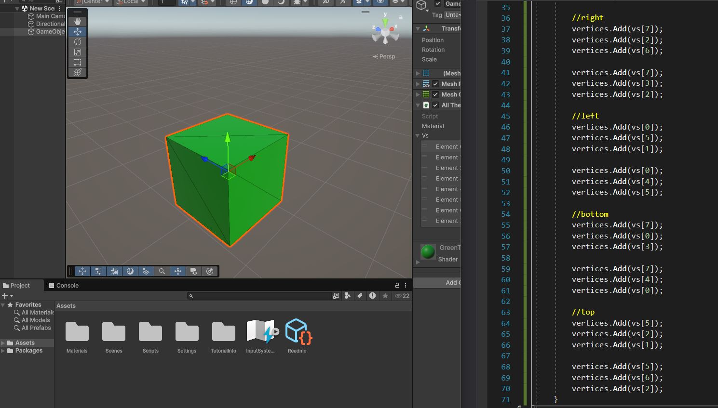Toggle the Mesh Collider component checkbox
This screenshot has width=718, height=408.
click(x=435, y=94)
